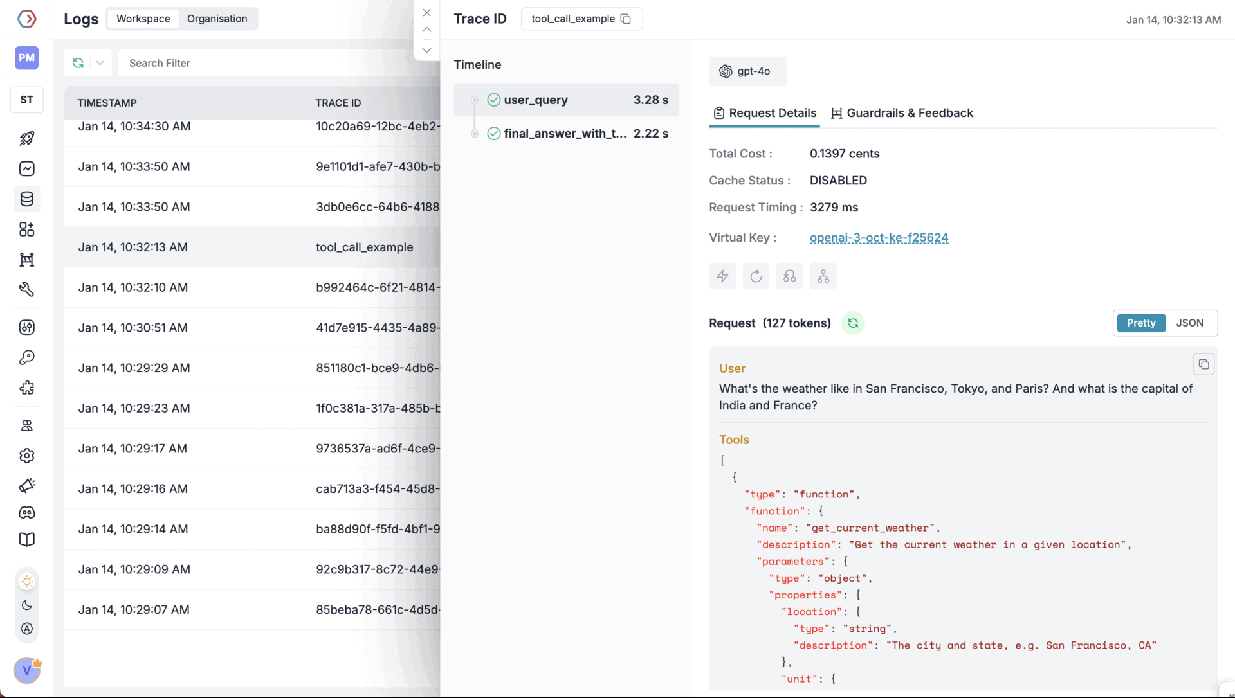Open the Analytics dashboard from sidebar
The height and width of the screenshot is (698, 1235).
pos(26,169)
